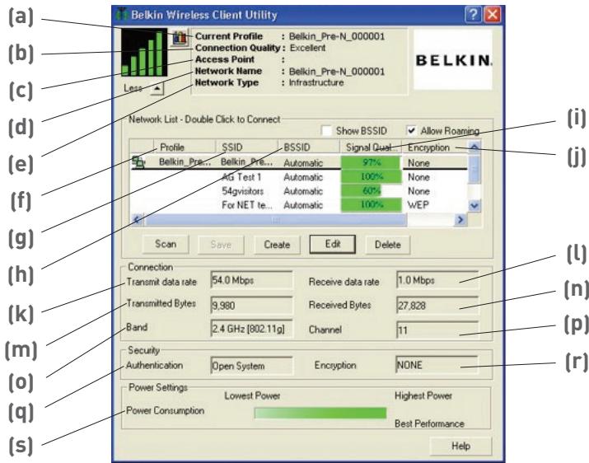Click the Belkin antenna icon in title bar
The image size is (589, 463).
point(122,14)
